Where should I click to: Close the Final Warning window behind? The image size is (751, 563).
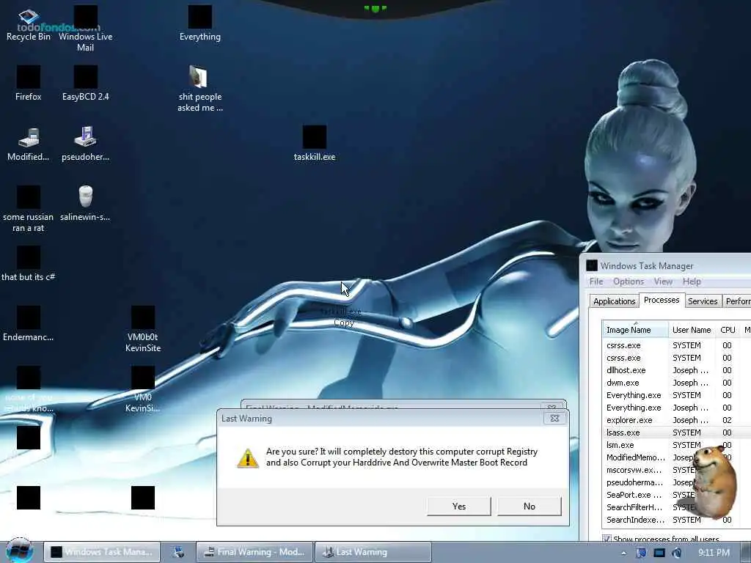552,406
